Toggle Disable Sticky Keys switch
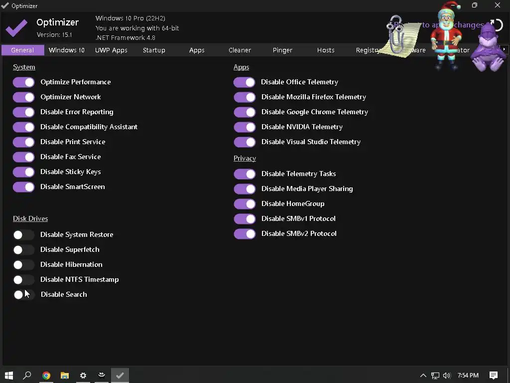 (24, 172)
